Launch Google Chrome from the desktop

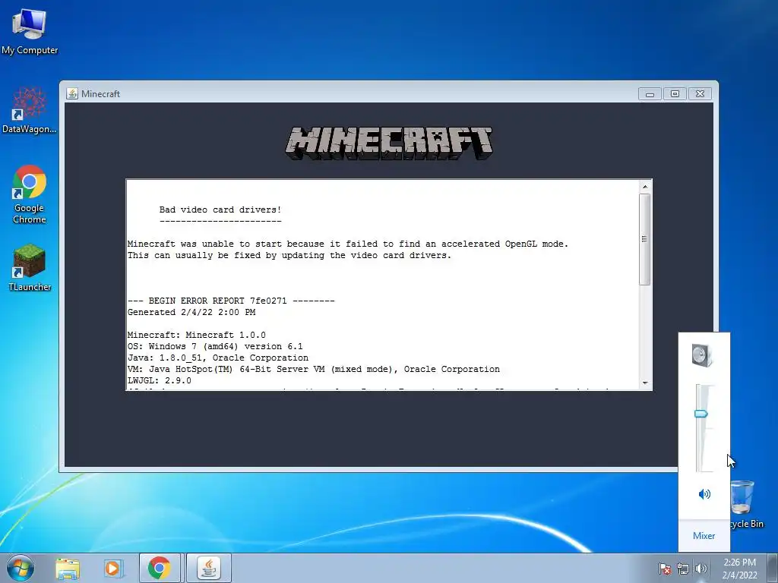[x=30, y=194]
